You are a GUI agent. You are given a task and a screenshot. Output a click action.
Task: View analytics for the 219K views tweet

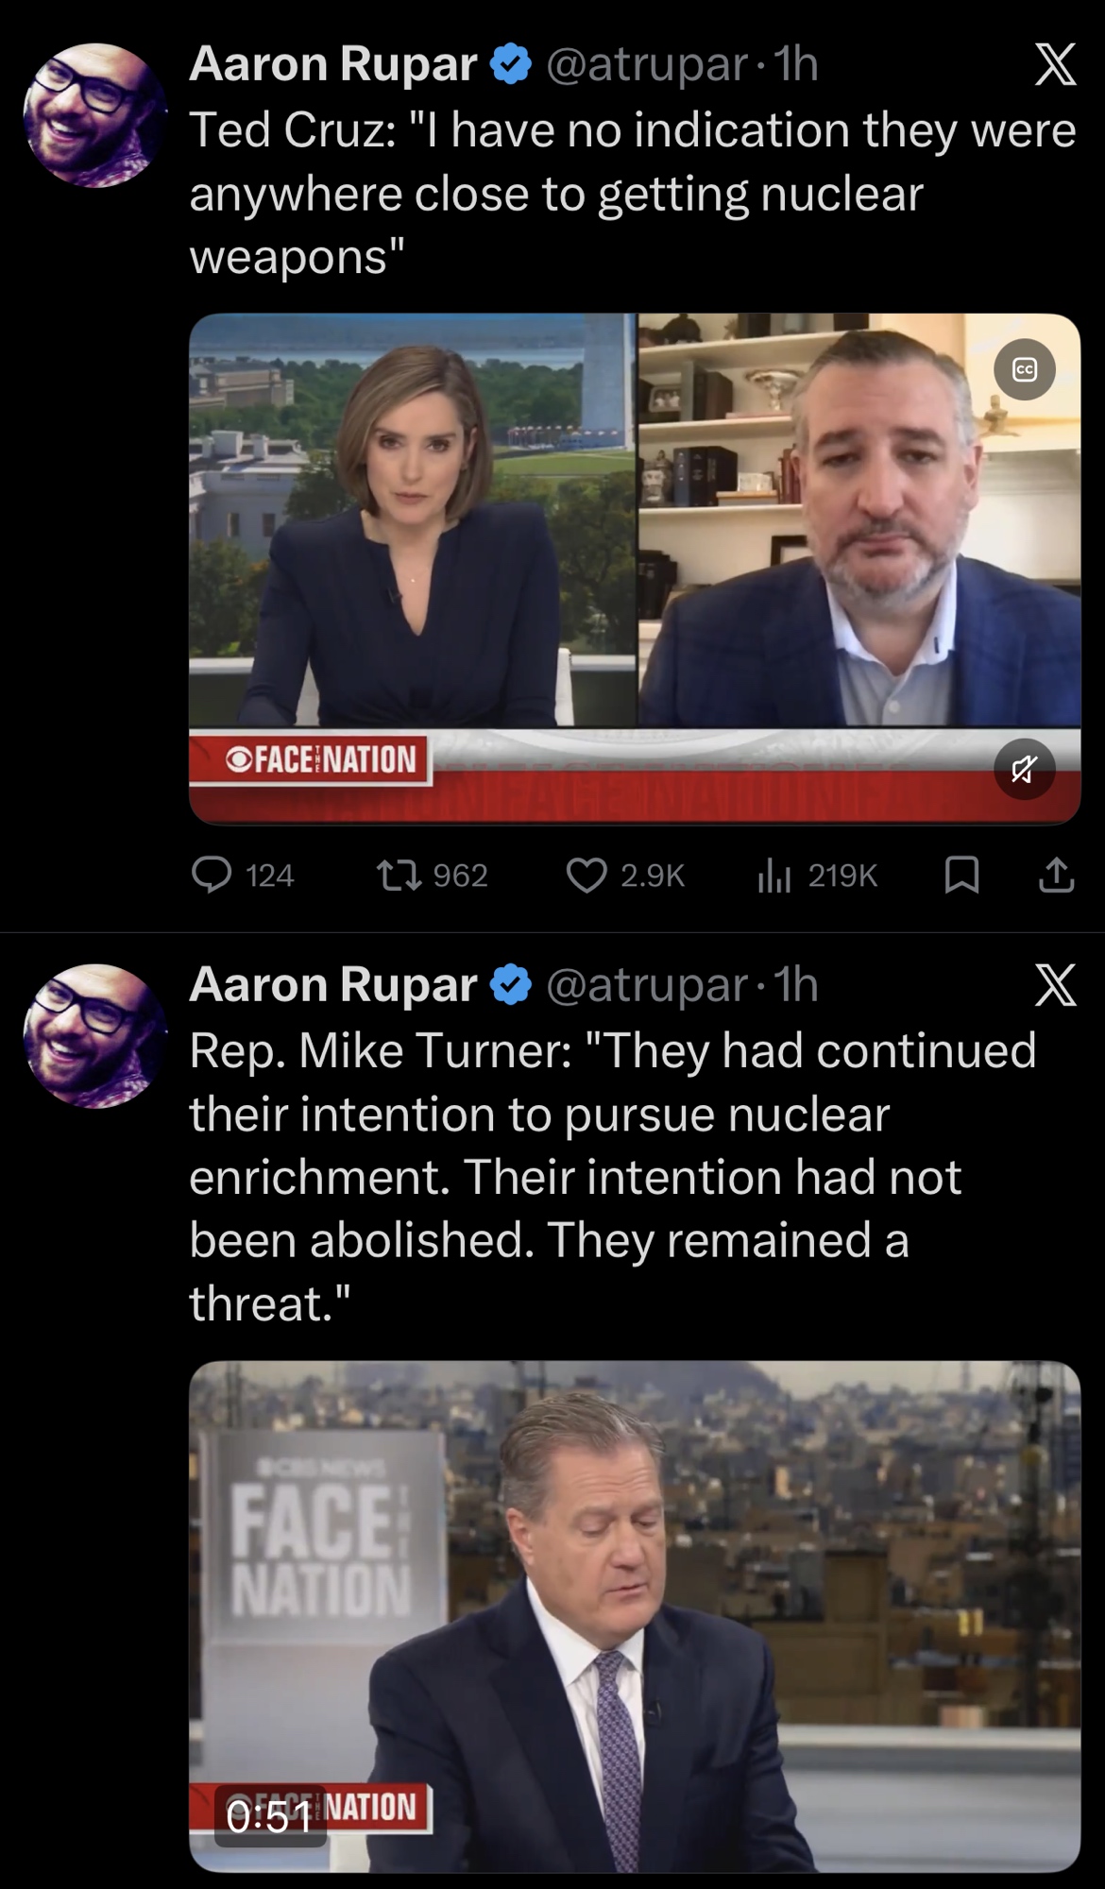click(x=818, y=876)
